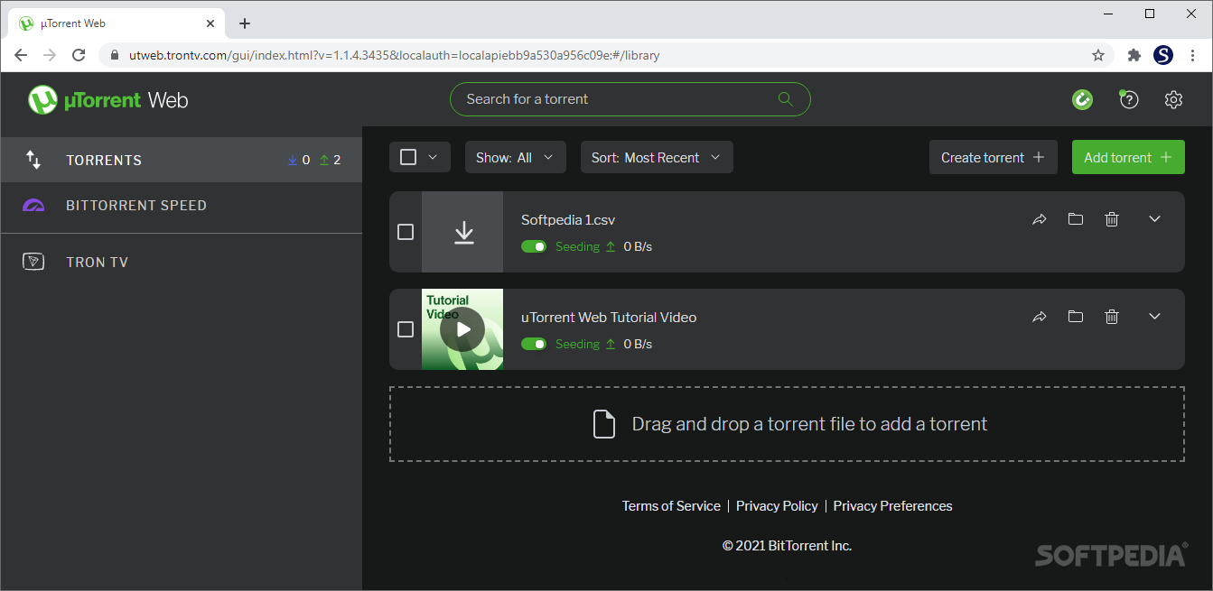
Task: Click the search magnifier icon
Action: 785,99
